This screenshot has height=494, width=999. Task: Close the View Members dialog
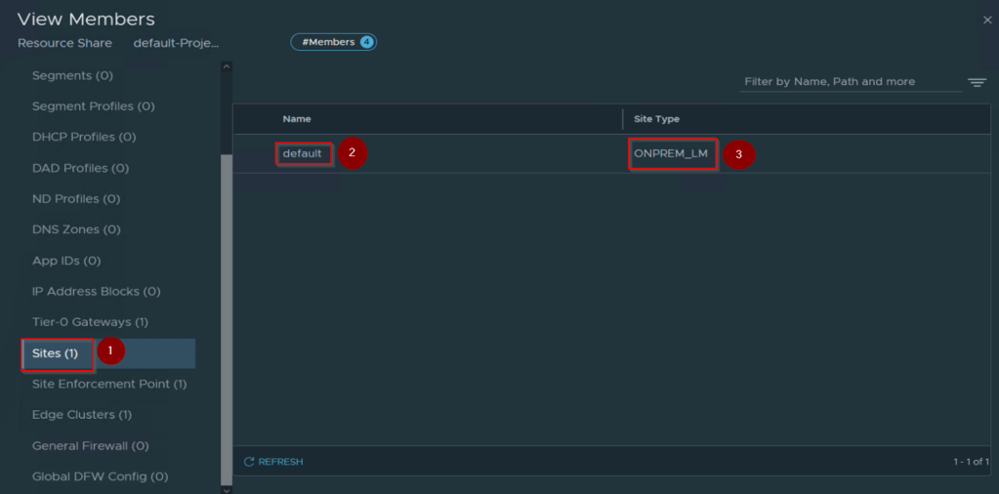986,20
